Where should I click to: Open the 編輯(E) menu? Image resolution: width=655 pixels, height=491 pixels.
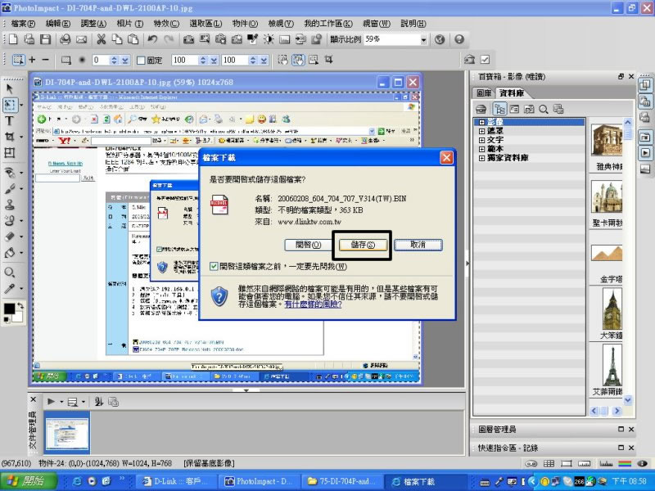58,24
